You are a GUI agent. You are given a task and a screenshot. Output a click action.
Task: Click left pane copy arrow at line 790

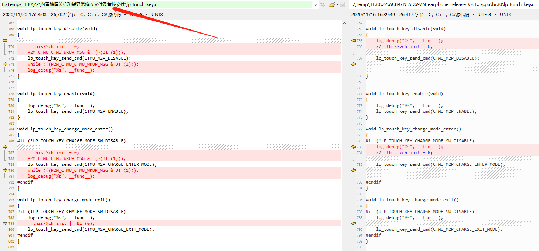pos(5,170)
